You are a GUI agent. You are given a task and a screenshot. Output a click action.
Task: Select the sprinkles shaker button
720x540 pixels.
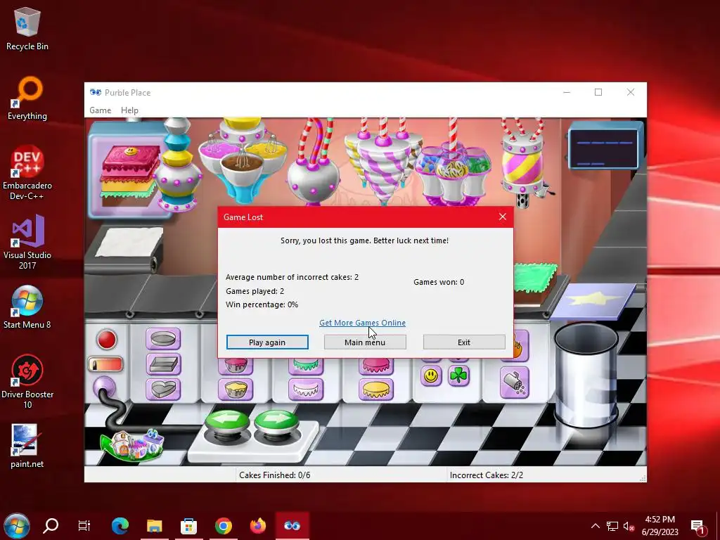[x=515, y=383]
